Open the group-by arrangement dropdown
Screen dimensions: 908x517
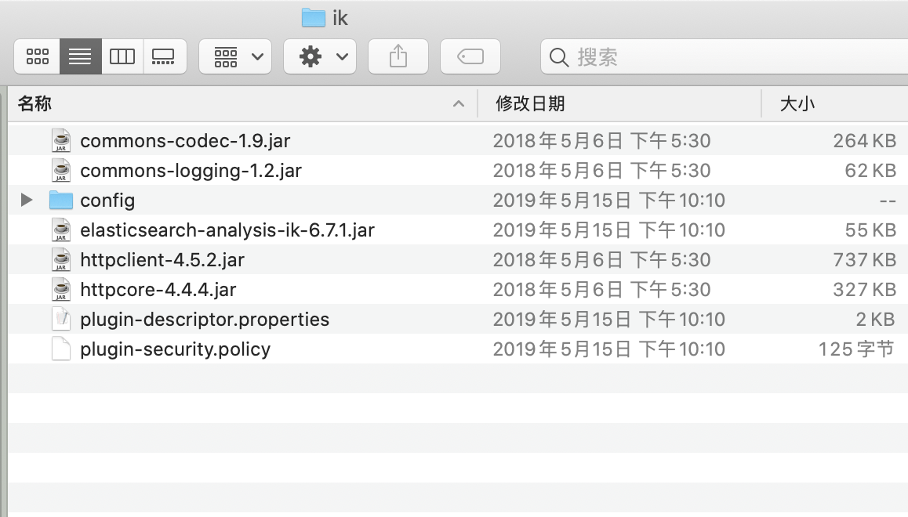tap(235, 56)
